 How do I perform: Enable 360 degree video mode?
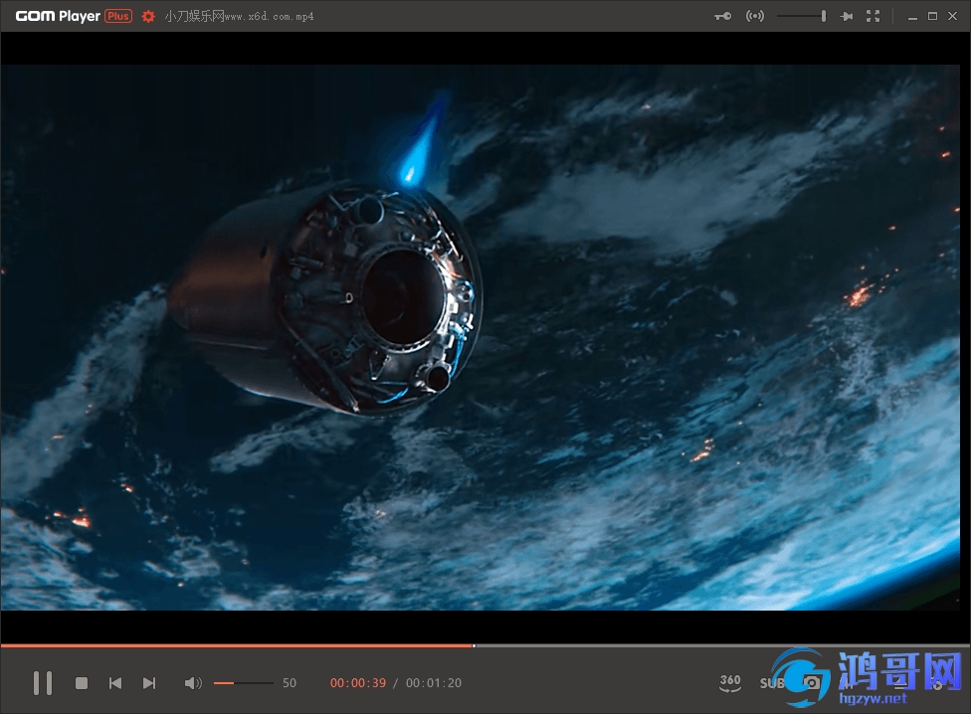730,682
